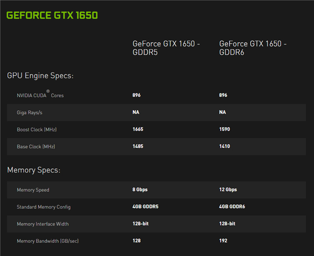
Task: Click the GDDR5 Giga Rays NA value
Action: 136,112
